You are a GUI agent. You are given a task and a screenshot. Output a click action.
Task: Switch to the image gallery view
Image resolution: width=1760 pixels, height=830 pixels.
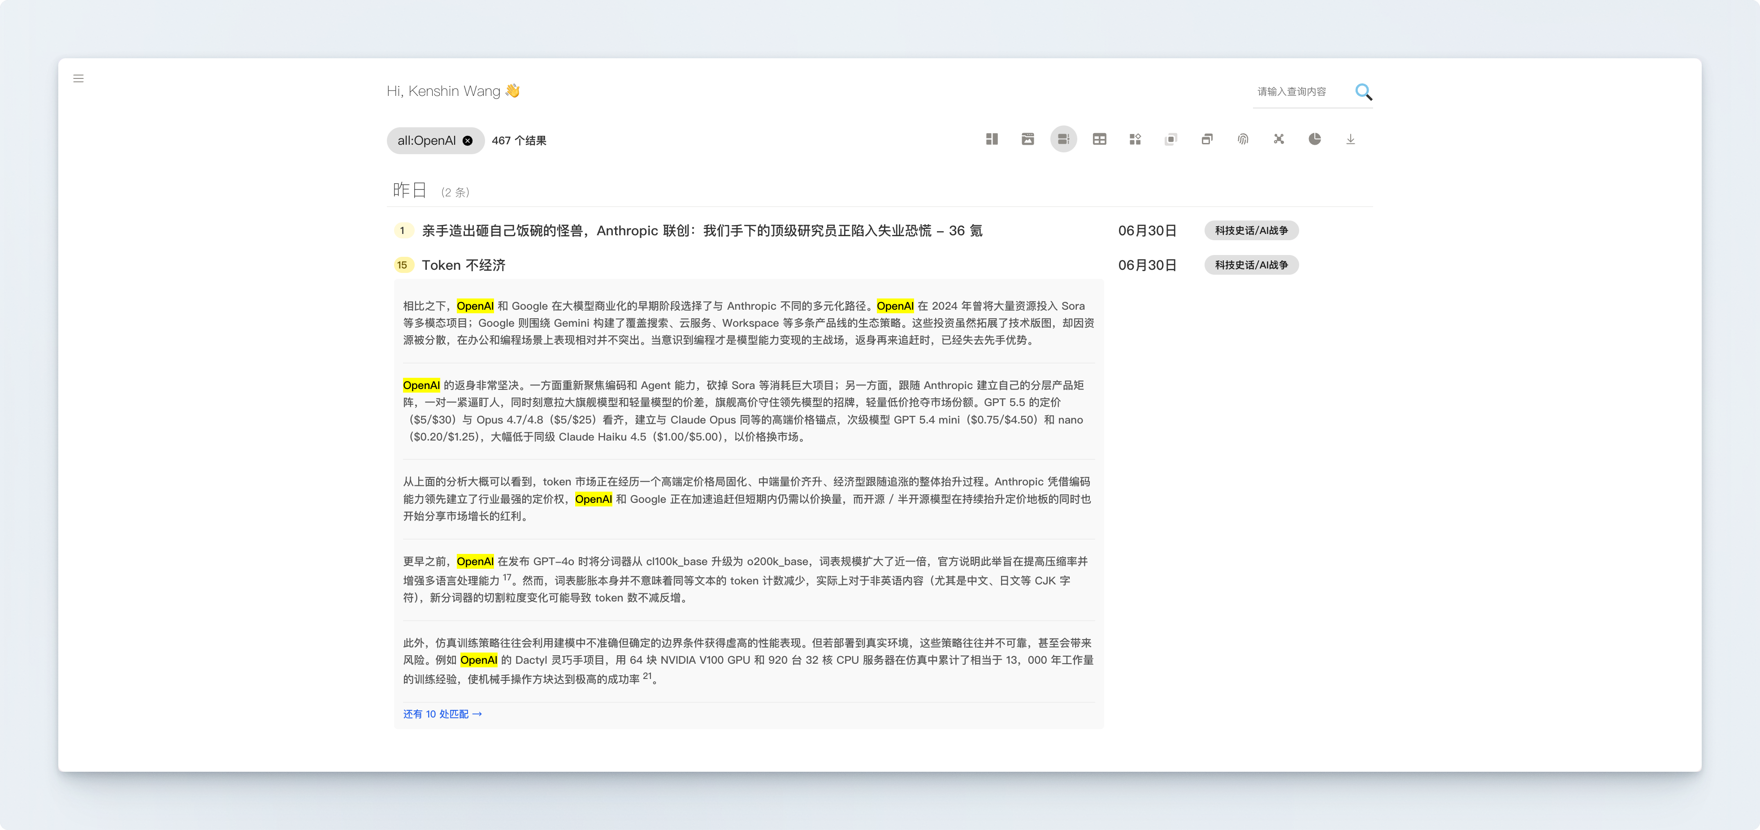[1027, 139]
